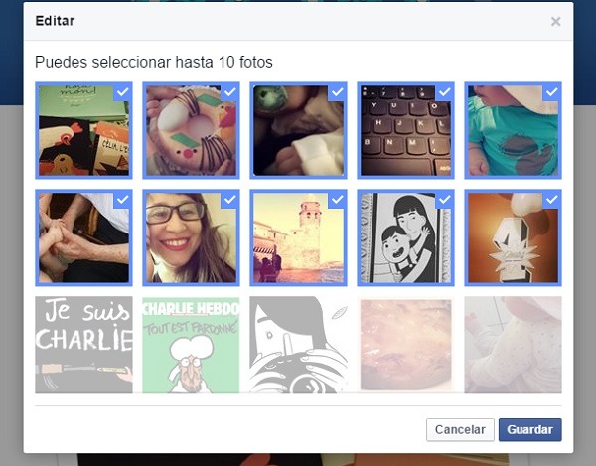This screenshot has height=466, width=596.
Task: Uncheck the checkmark on the baby in teal shirt photo
Action: point(552,92)
